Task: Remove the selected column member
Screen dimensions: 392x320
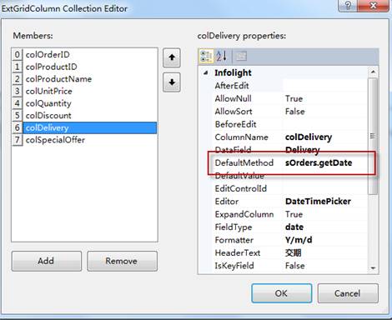Action: point(122,261)
